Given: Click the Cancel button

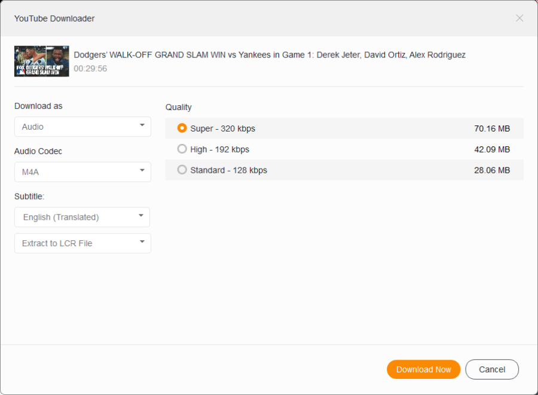Looking at the screenshot, I should click(x=492, y=369).
